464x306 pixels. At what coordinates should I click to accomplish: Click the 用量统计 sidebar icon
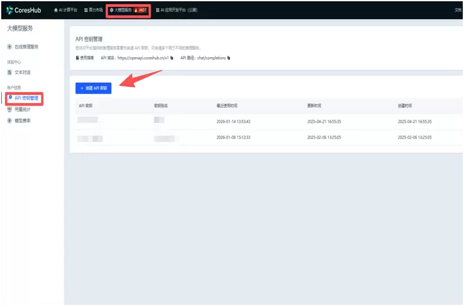point(9,109)
